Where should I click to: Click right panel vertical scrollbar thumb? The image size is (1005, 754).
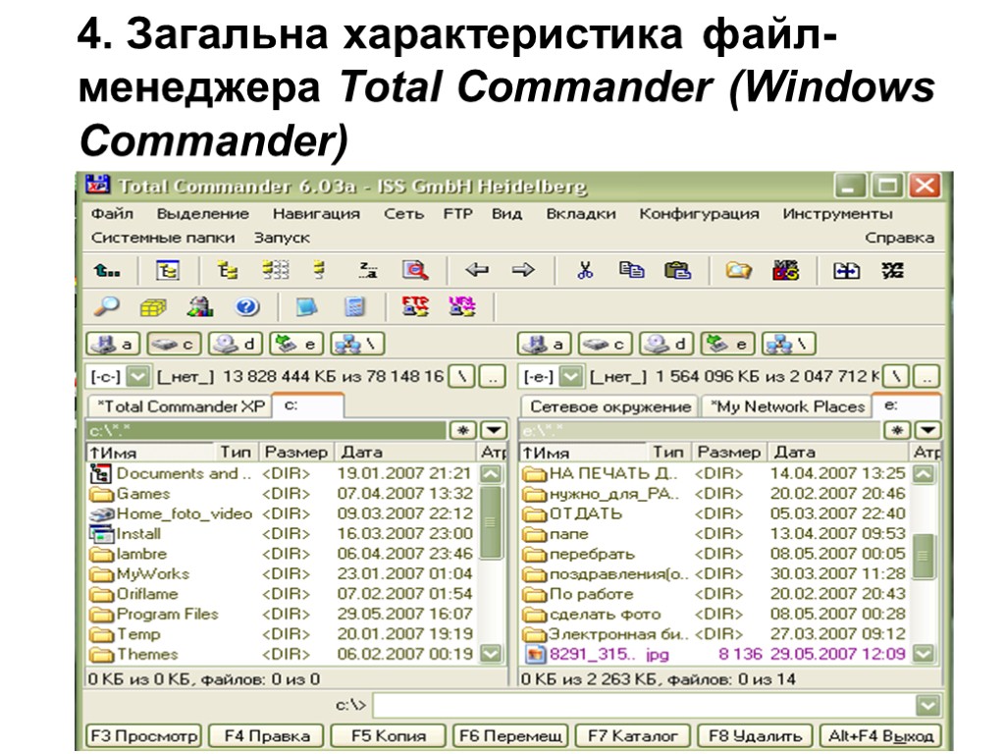(924, 556)
